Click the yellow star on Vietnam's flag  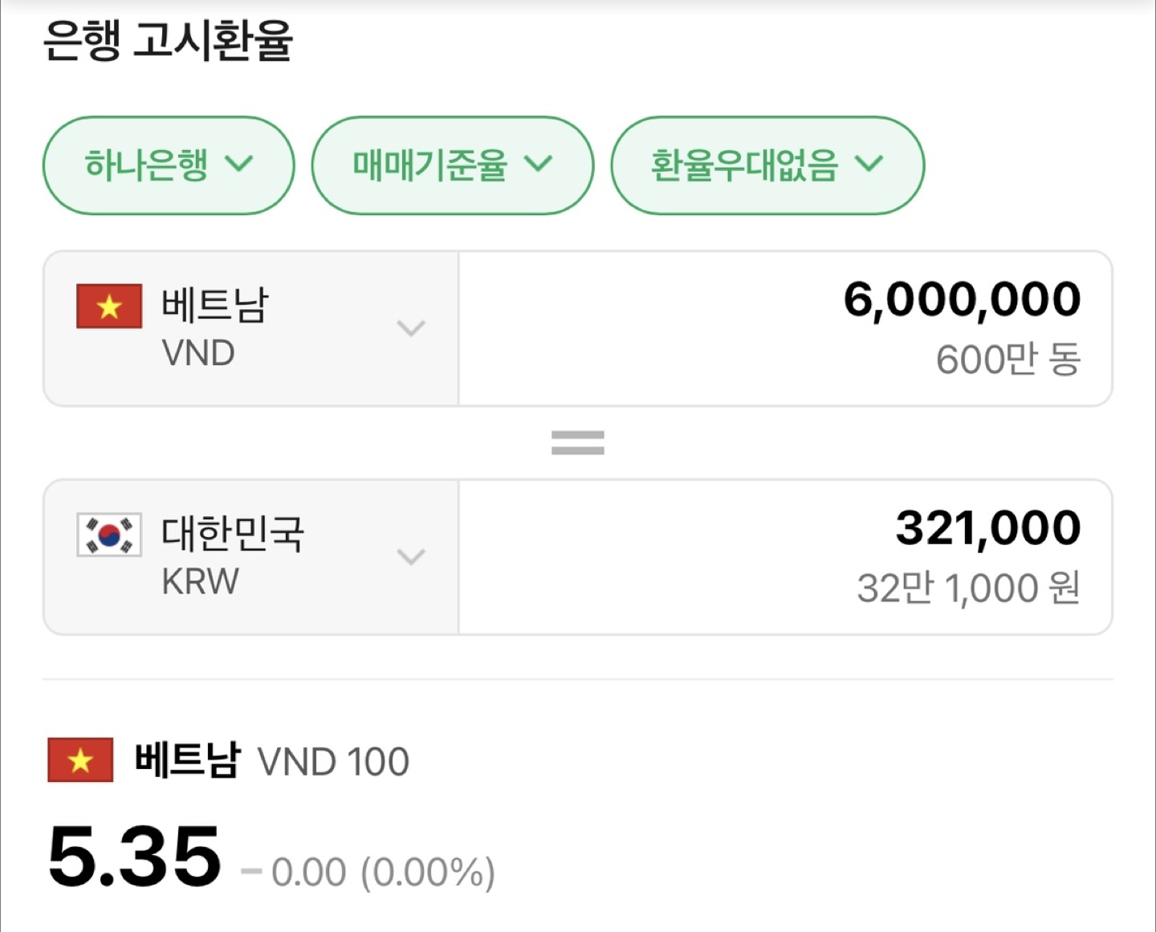108,306
